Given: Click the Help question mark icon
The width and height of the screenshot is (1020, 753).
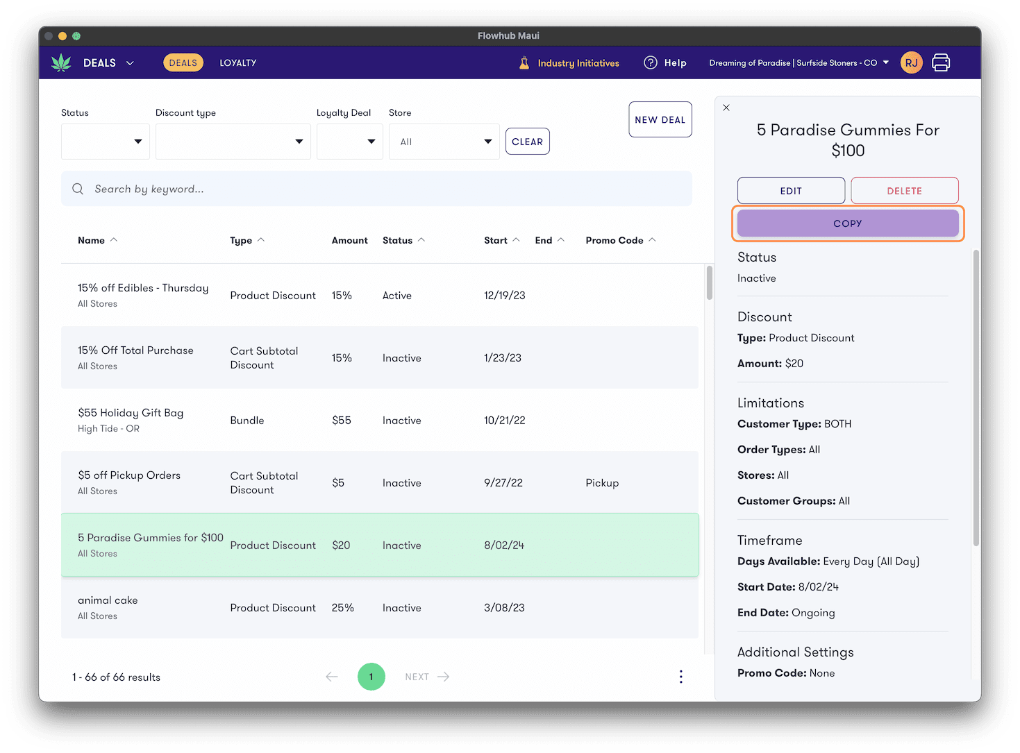Looking at the screenshot, I should pyautogui.click(x=650, y=62).
